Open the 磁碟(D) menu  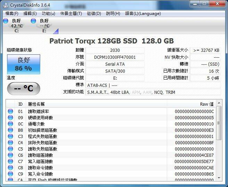94,14
